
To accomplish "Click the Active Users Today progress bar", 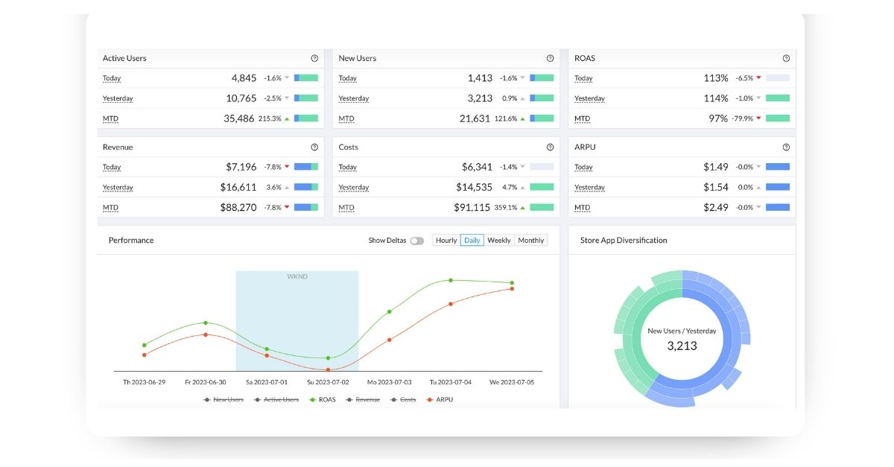I will tap(306, 77).
